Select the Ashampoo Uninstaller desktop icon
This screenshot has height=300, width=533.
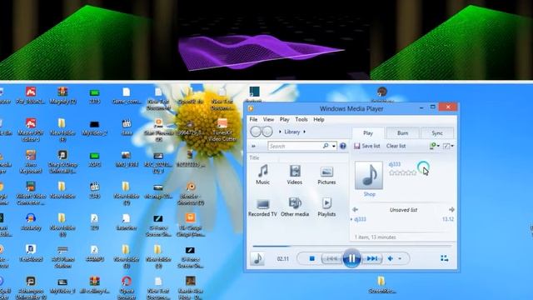pyautogui.click(x=31, y=287)
